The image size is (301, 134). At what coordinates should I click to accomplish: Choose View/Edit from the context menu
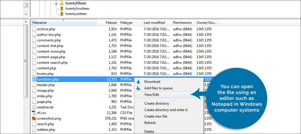click(152, 95)
